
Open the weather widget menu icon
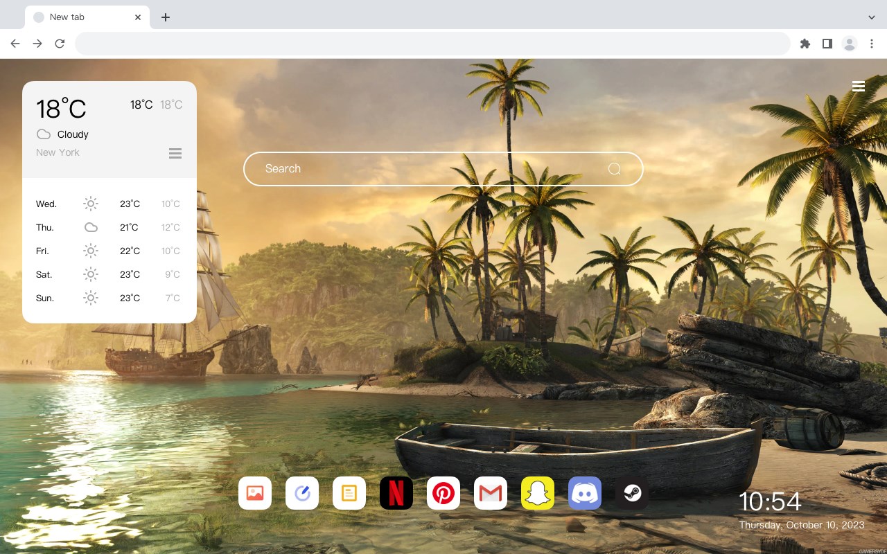(x=175, y=153)
